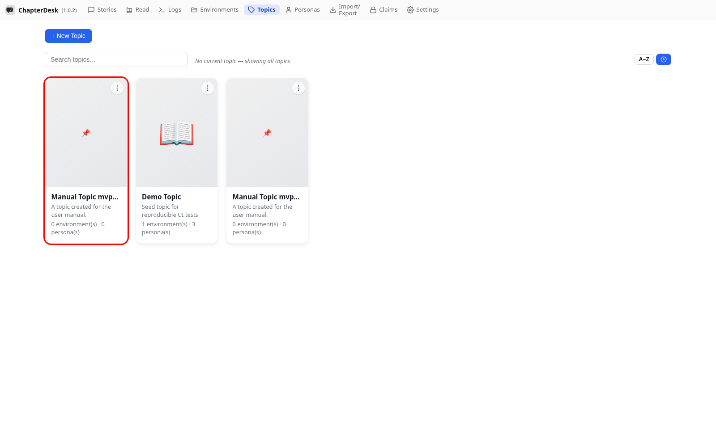Open the Stories page
716x447 pixels.
point(102,10)
